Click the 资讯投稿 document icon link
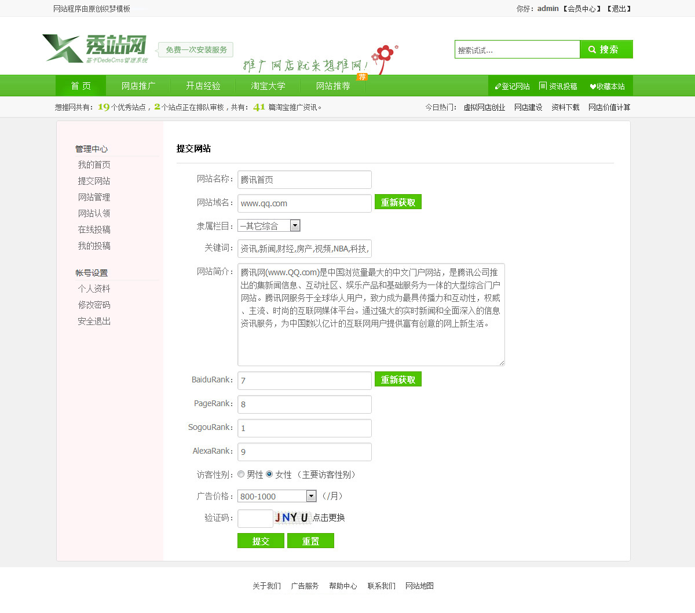The image size is (695, 613). tap(558, 86)
